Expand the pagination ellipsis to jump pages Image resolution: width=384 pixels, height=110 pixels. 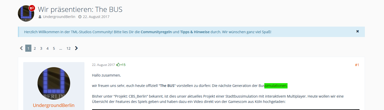click(61, 48)
